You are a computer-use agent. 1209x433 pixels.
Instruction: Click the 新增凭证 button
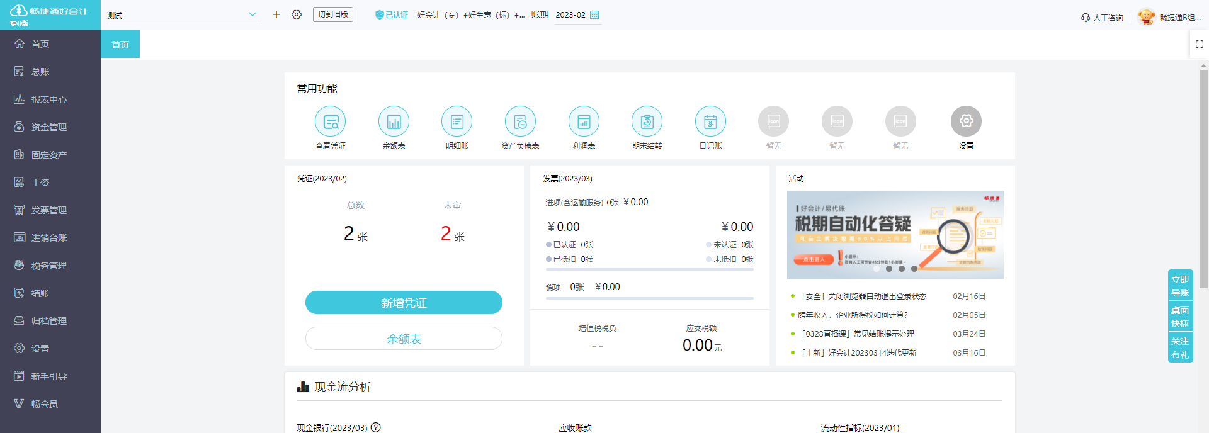click(x=404, y=303)
